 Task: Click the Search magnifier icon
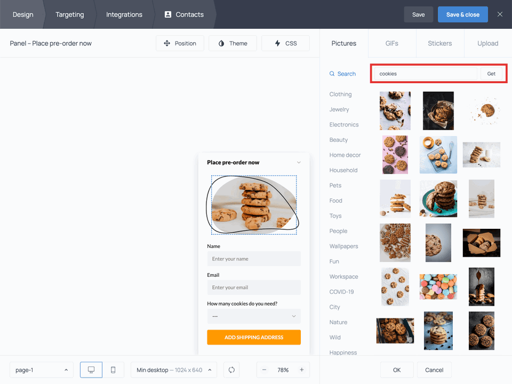coord(331,74)
